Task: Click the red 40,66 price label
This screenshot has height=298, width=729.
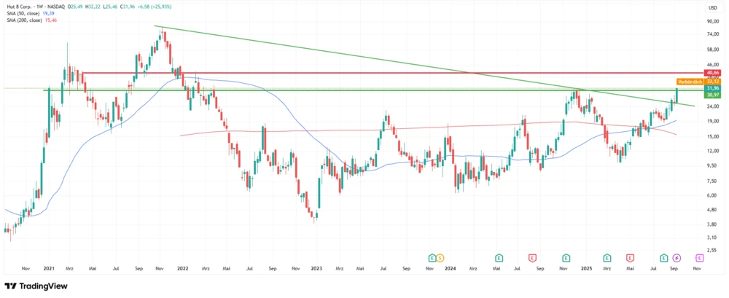Action: (712, 73)
